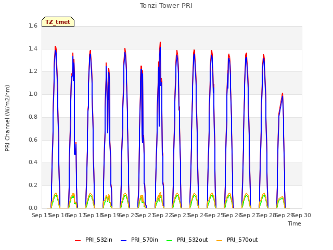Toggle PRI_532in legend entry
This screenshot has height=250, width=333.
pyautogui.click(x=94, y=240)
